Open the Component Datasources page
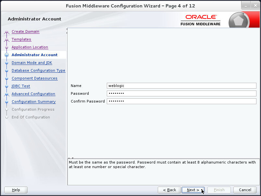261x196 pixels. (34, 78)
